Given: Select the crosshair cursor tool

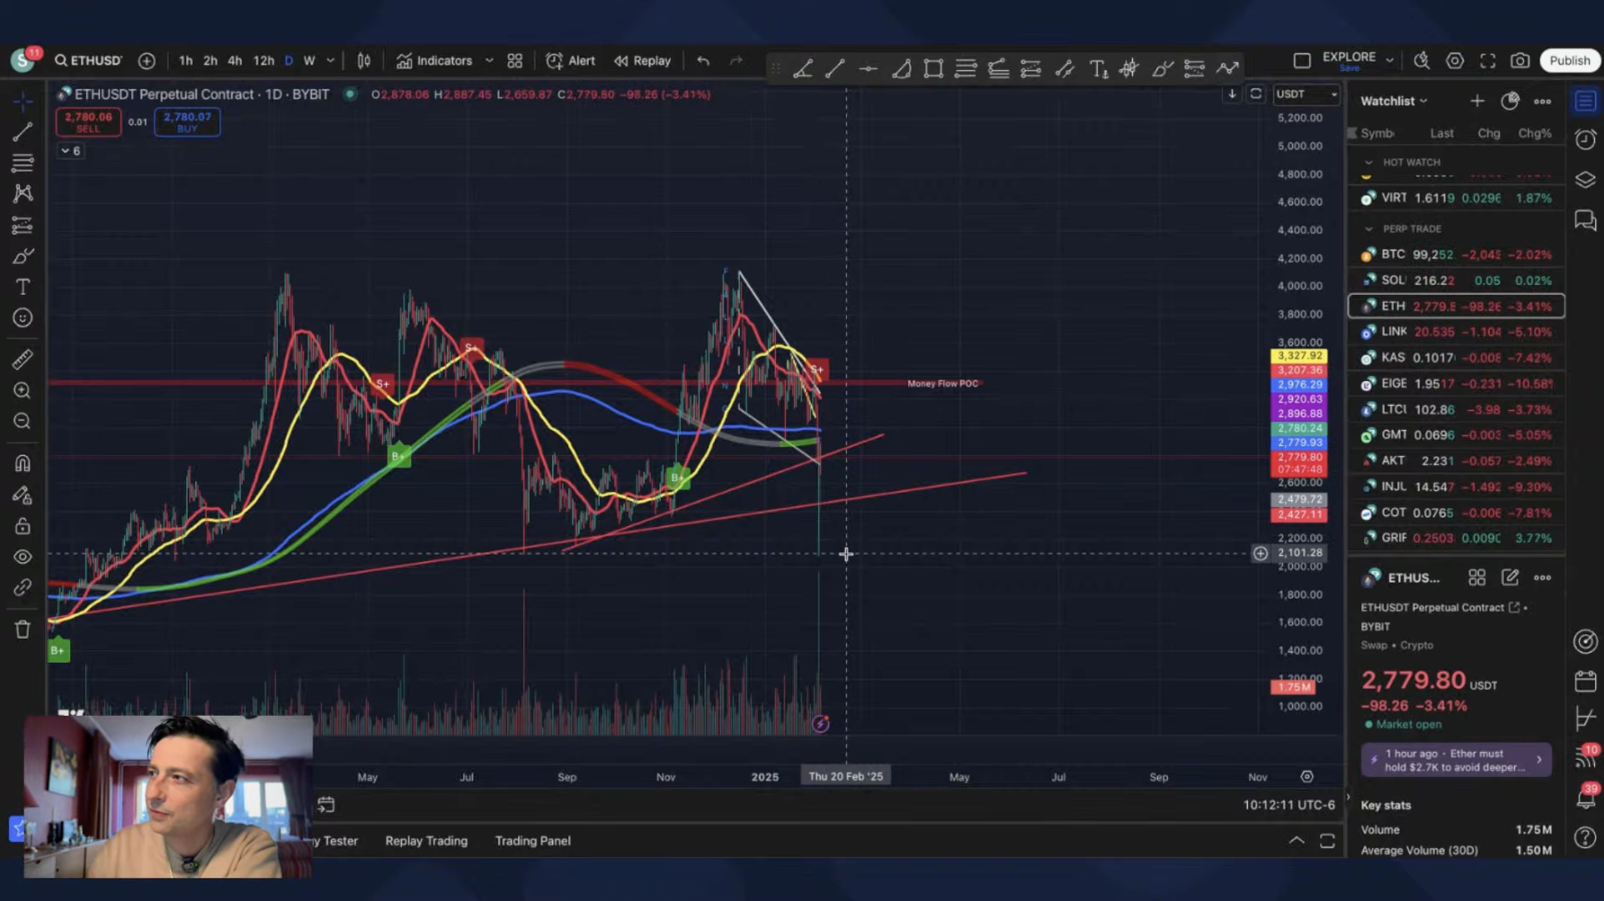Looking at the screenshot, I should [x=22, y=101].
